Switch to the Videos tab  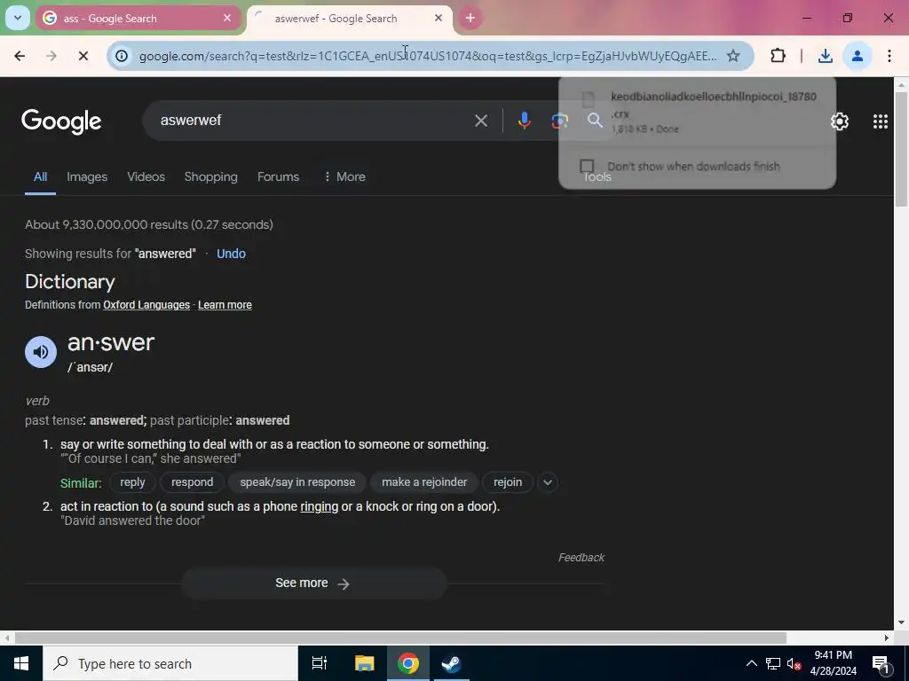[146, 177]
